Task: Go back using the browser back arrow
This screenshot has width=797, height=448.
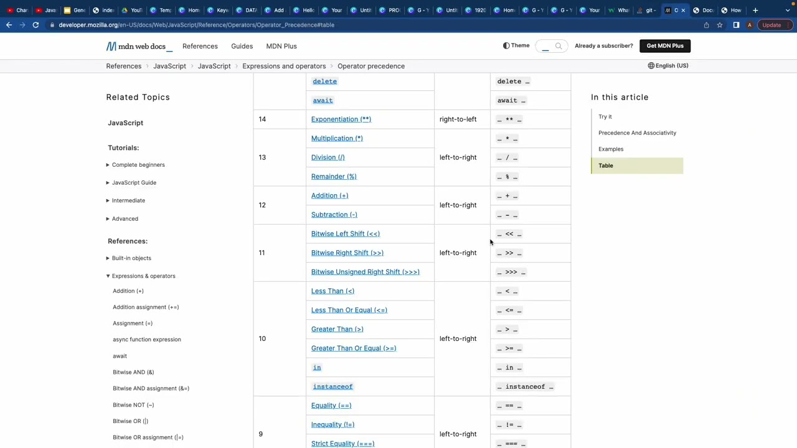Action: point(9,25)
